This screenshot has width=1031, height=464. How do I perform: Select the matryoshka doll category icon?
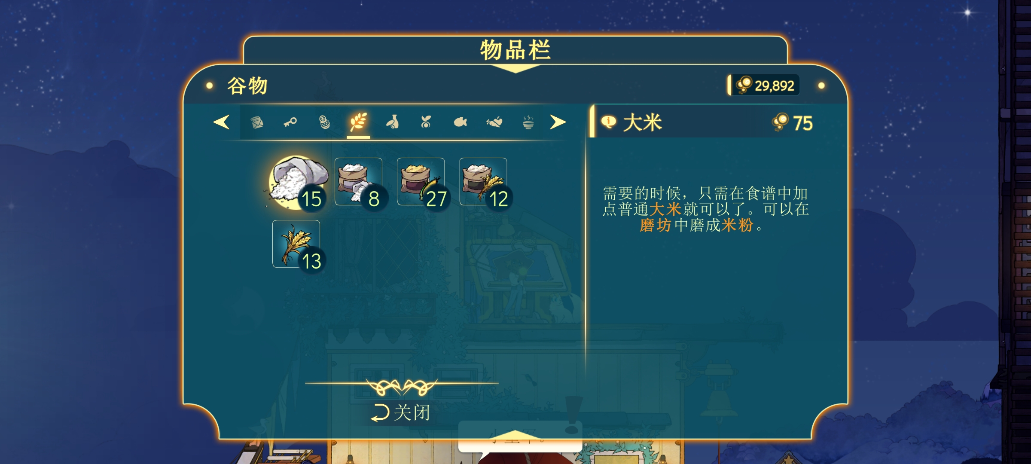[x=325, y=122]
